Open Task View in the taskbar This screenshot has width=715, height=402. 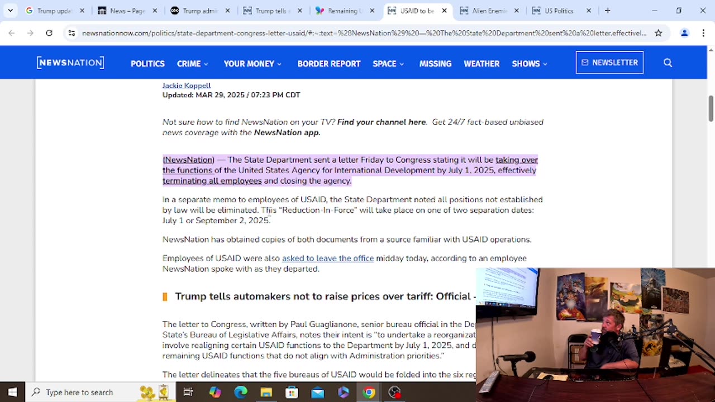[x=188, y=392]
